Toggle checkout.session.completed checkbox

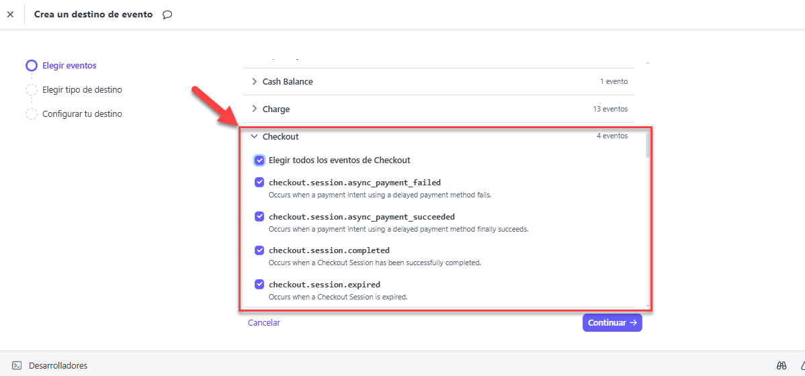[x=259, y=250]
